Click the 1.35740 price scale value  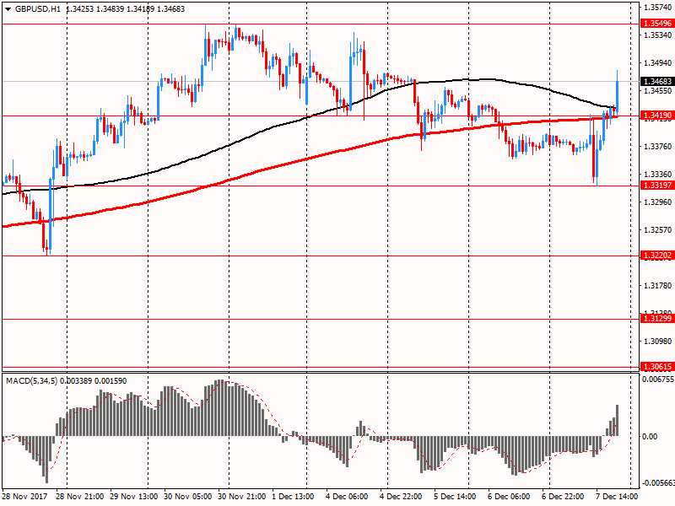coord(657,8)
